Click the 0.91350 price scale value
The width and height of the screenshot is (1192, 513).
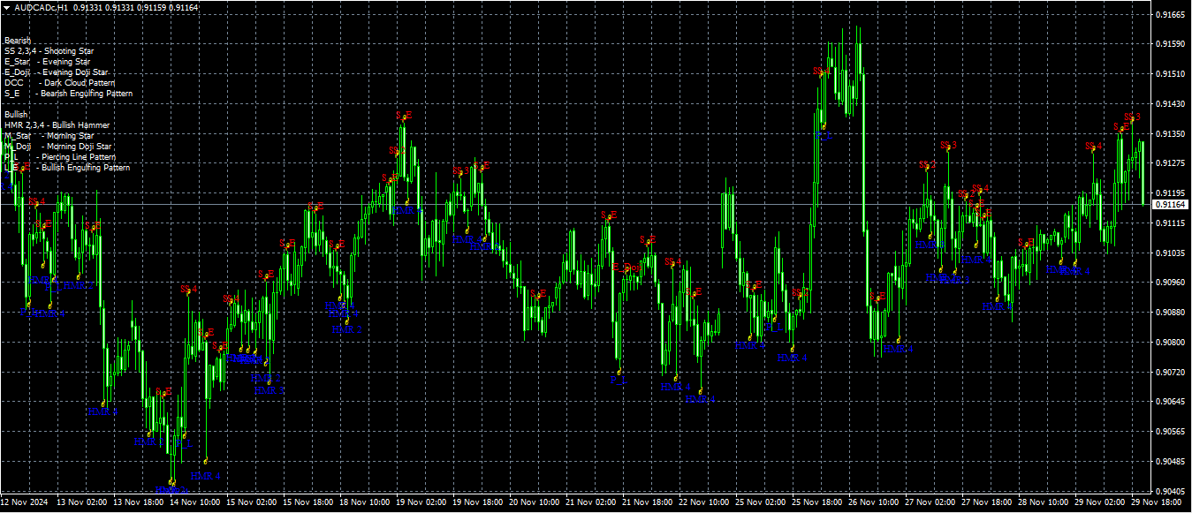pos(1170,134)
